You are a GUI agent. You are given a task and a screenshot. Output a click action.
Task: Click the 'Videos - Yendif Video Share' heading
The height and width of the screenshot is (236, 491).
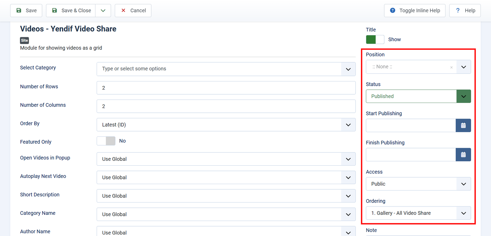68,29
